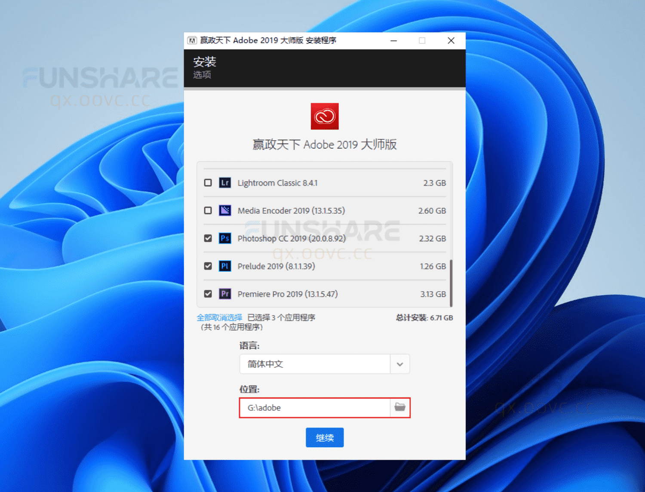This screenshot has width=645, height=492.
Task: Check the Lightroom Classic 8.4.1 checkbox
Action: (208, 183)
